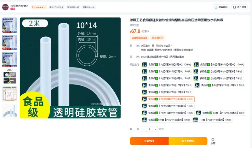Click the 天猫 badge under store name
Image resolution: width=252 pixels, height=148 pixels.
tap(13, 9)
